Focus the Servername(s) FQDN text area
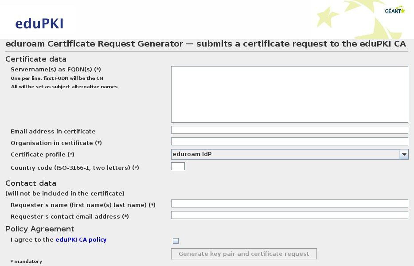Image resolution: width=414 pixels, height=266 pixels. coord(289,94)
